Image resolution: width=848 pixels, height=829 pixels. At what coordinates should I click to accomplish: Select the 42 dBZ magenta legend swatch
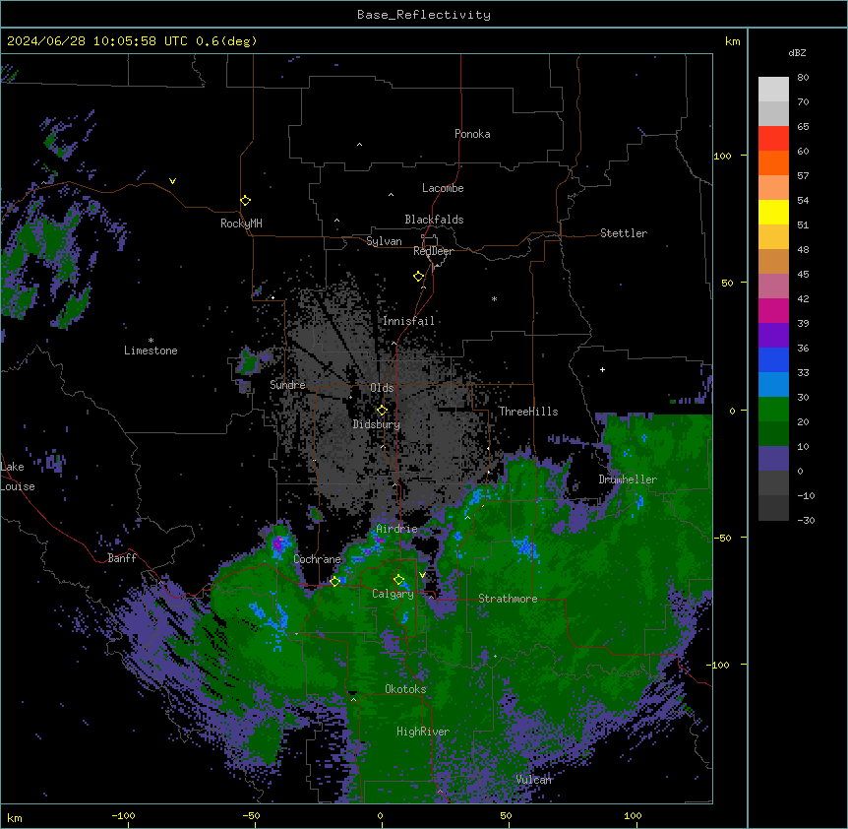[773, 310]
